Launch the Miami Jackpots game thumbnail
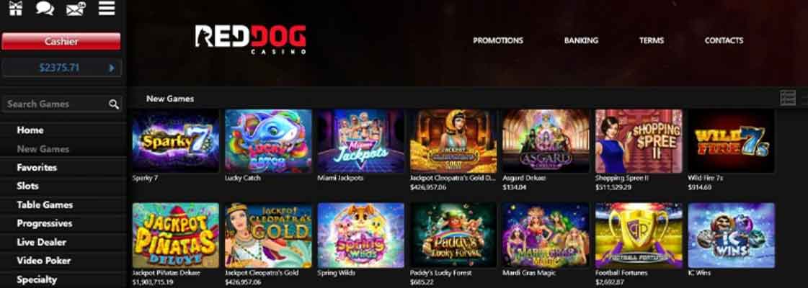 click(360, 141)
